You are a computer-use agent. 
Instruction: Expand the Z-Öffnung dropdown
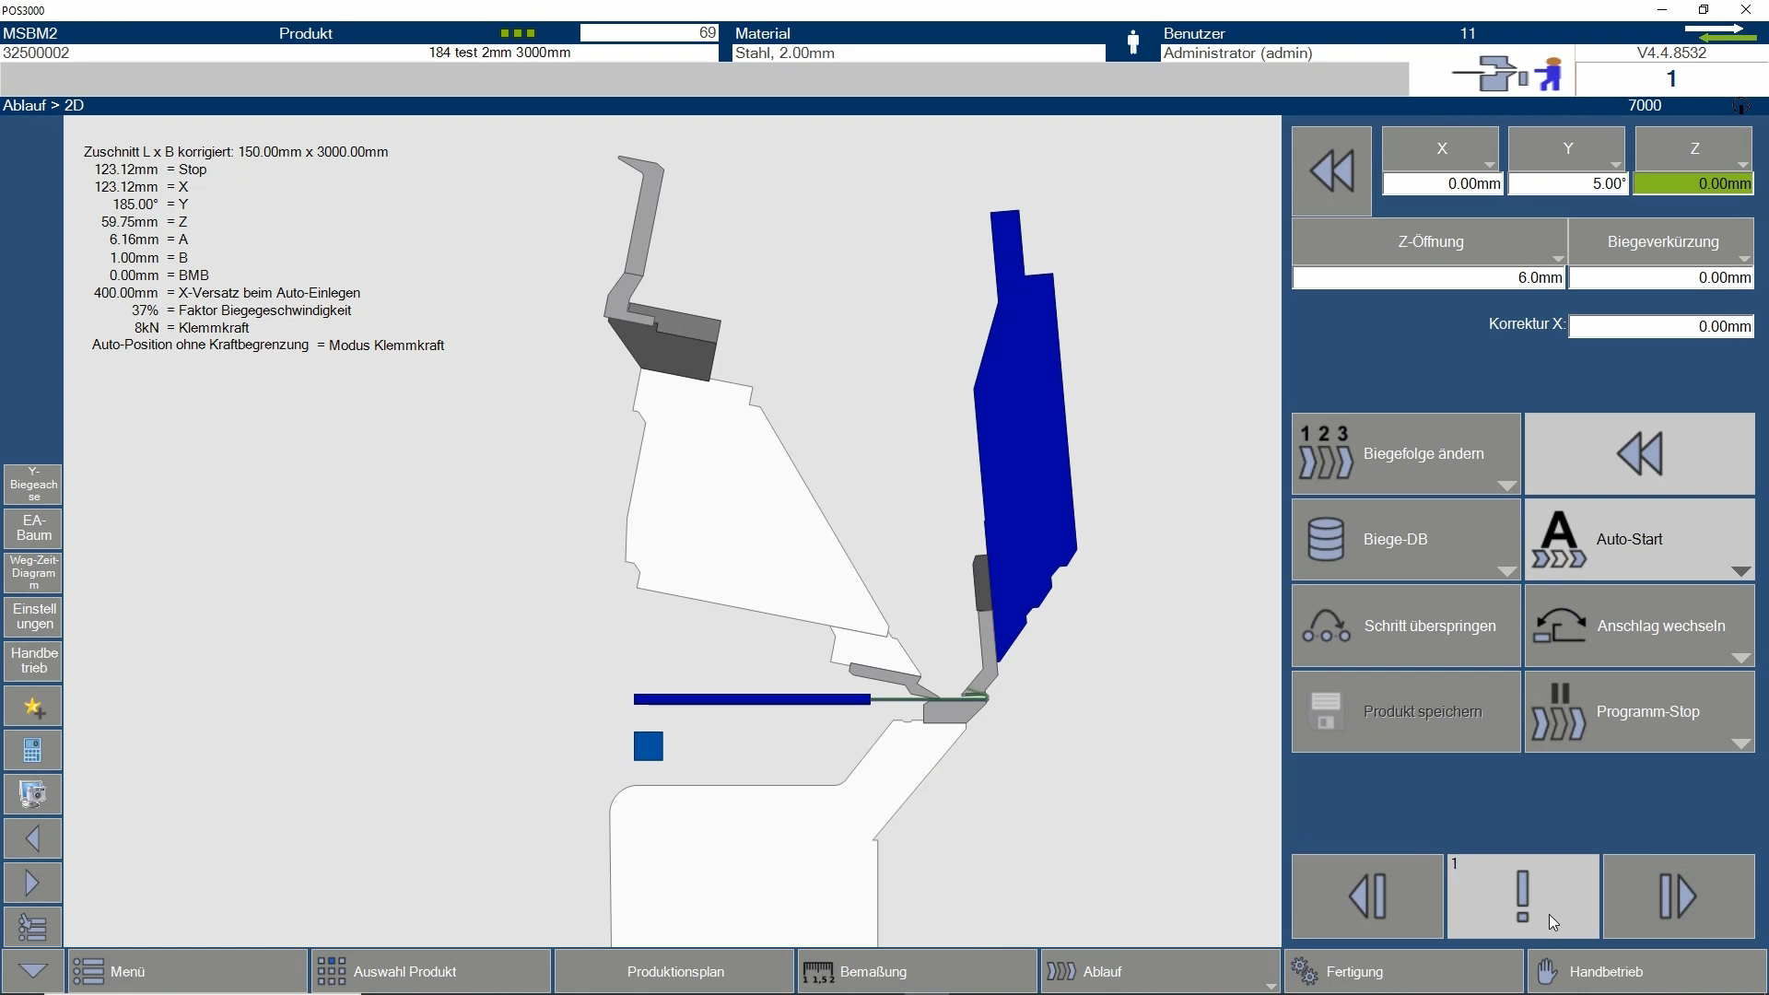tap(1557, 259)
